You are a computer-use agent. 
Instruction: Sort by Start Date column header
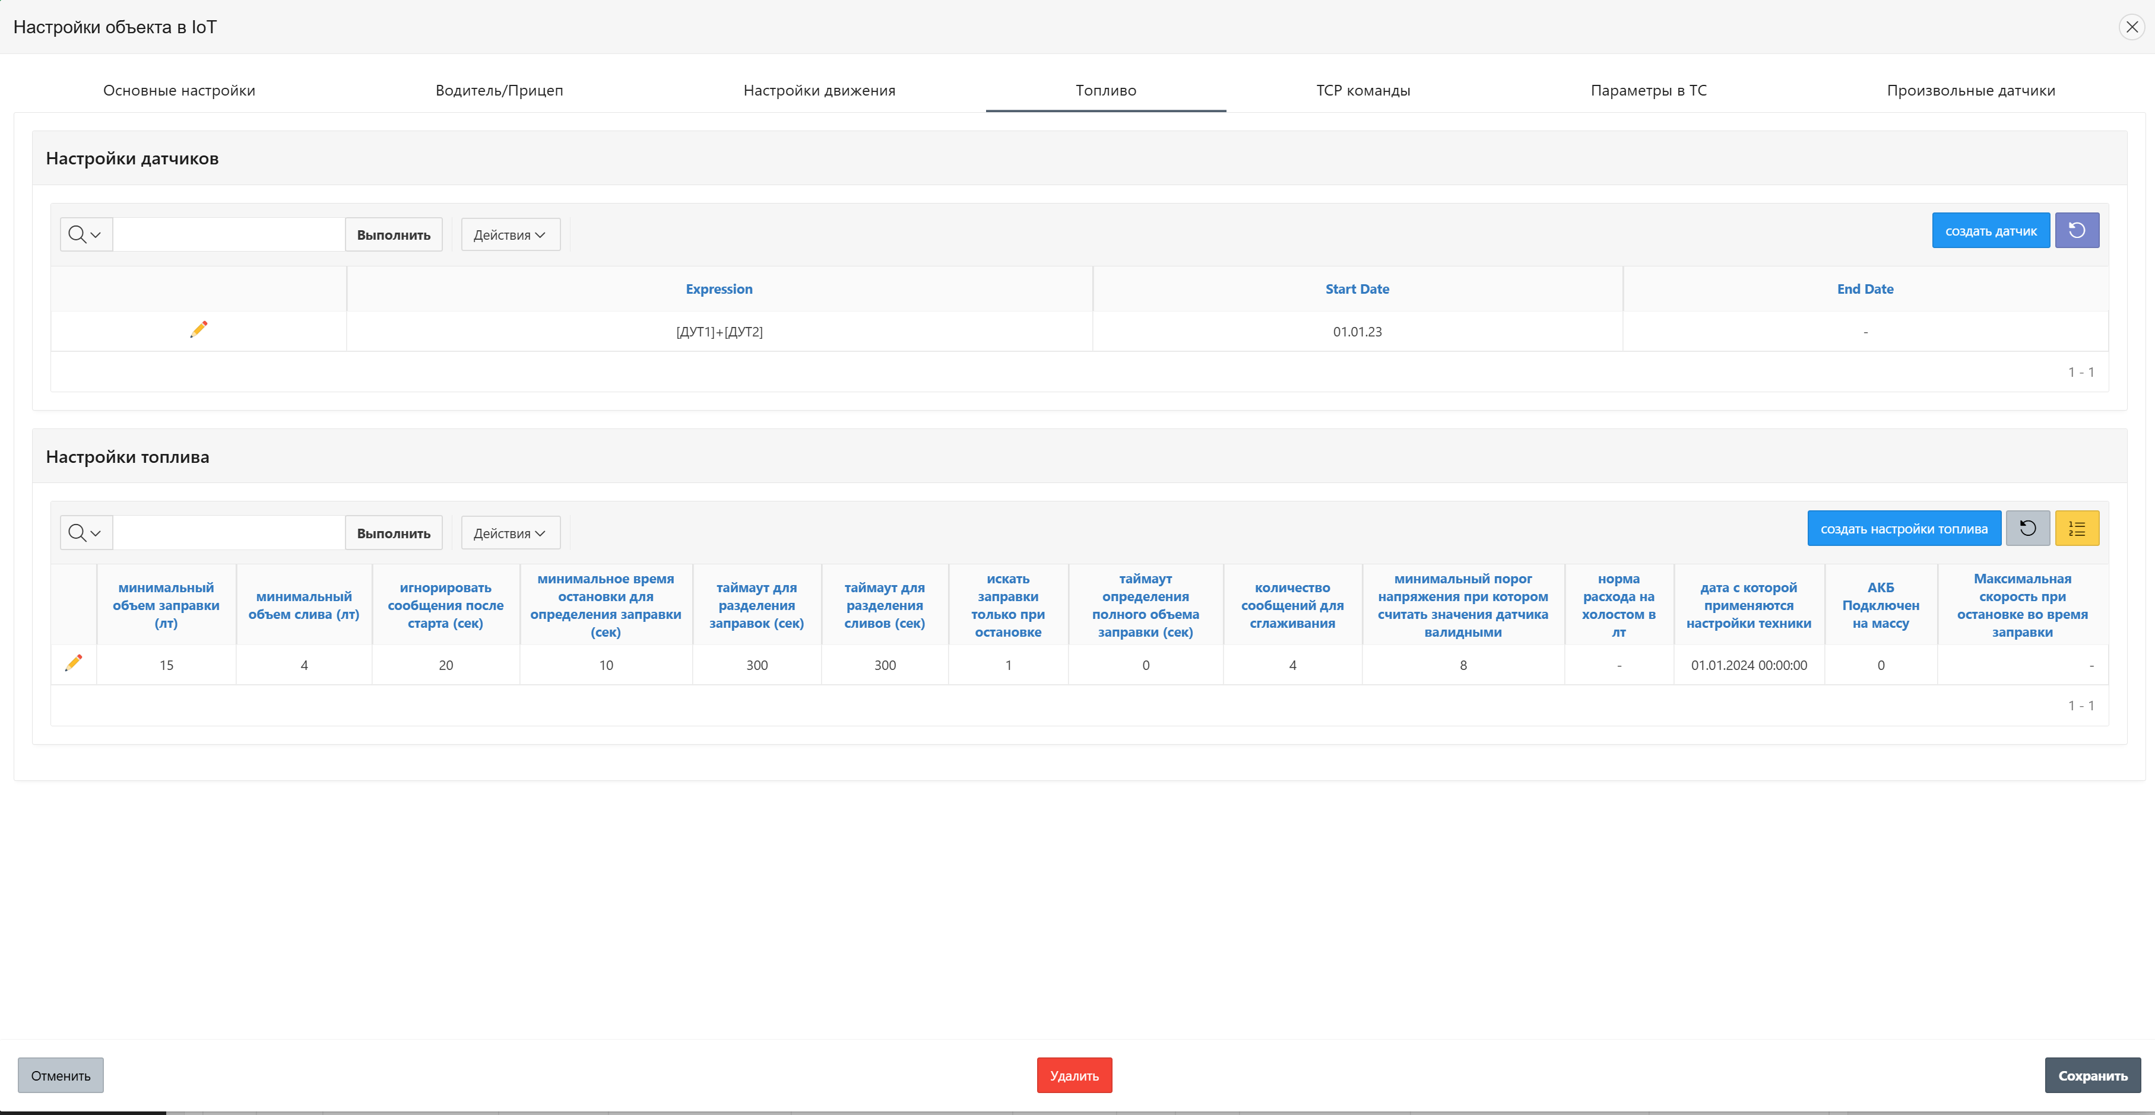1356,290
